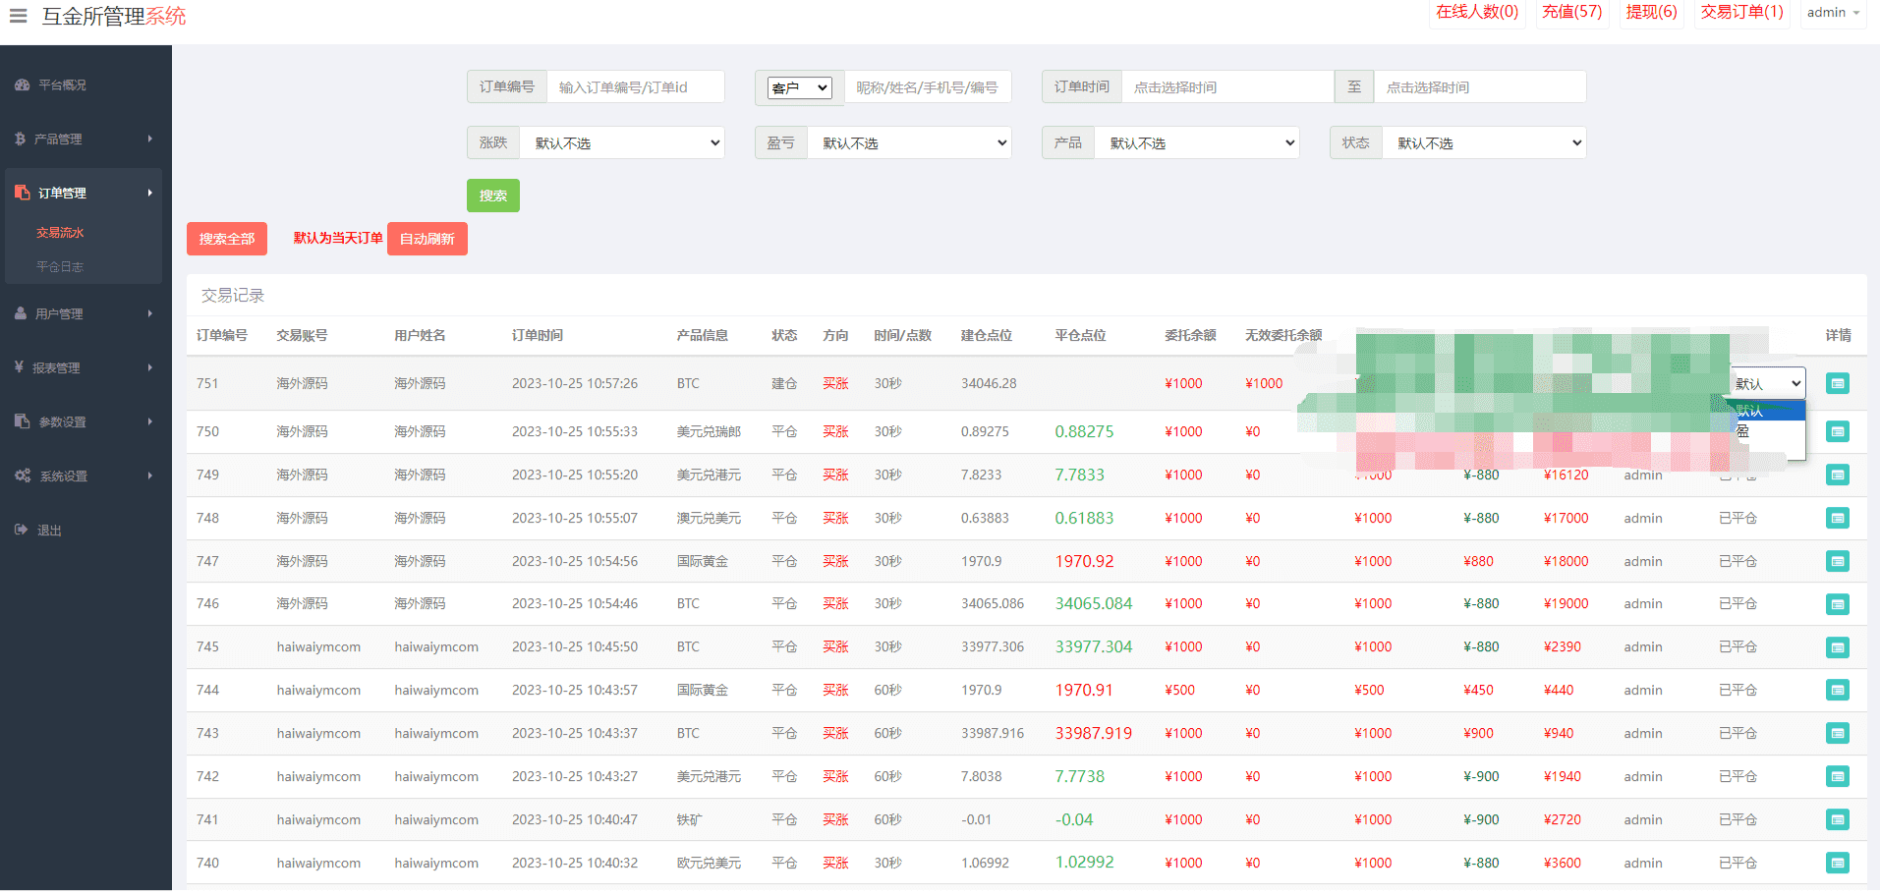The height and width of the screenshot is (896, 1880).
Task: Click the 产品管理 bitcoin icon
Action: pyautogui.click(x=20, y=139)
